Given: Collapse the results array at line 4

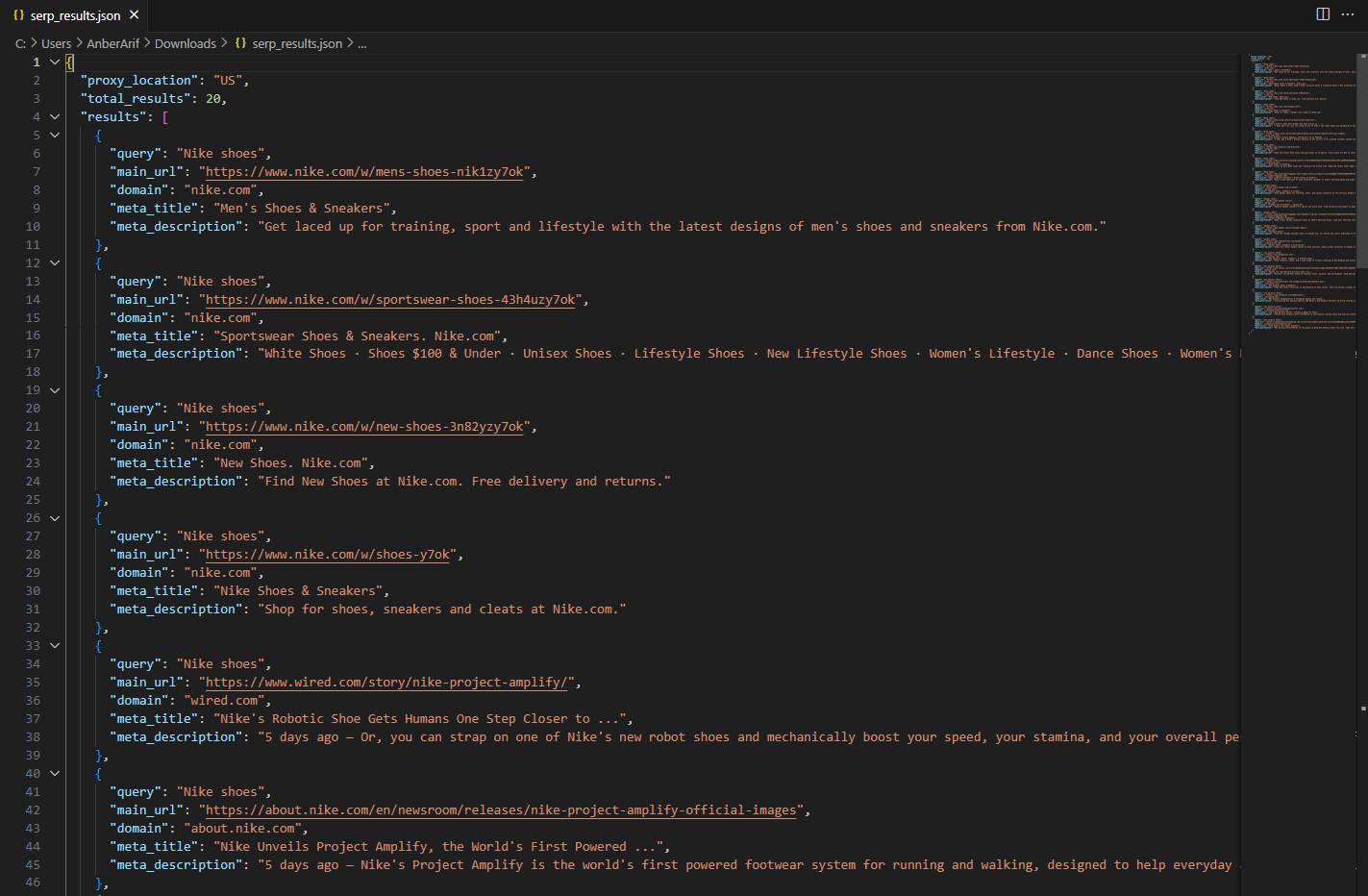Looking at the screenshot, I should tap(55, 117).
